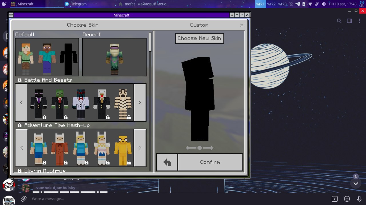Viewport: 366px width, 205px height.
Task: Open the Введите никнейм chat avatar
Action: pos(9,200)
